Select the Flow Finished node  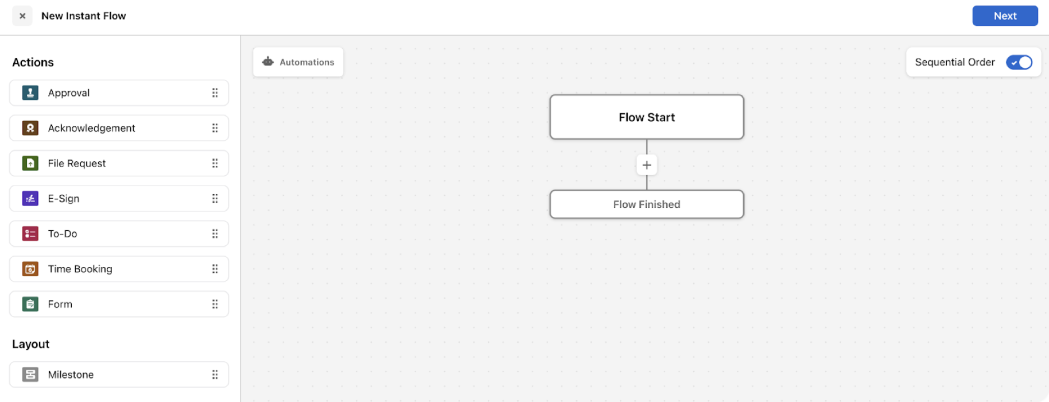[x=647, y=204]
